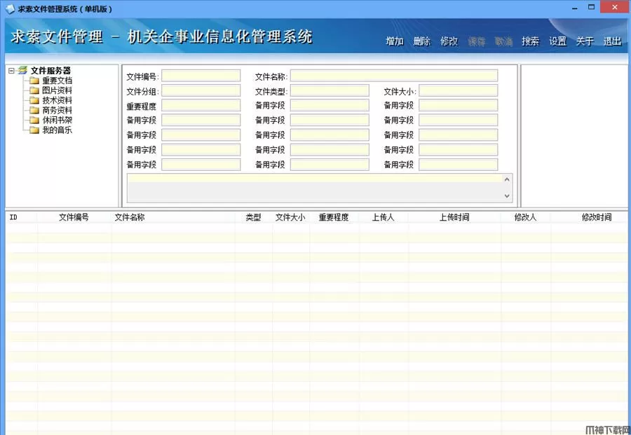
Task: Click 修改 in the top toolbar
Action: click(x=449, y=41)
